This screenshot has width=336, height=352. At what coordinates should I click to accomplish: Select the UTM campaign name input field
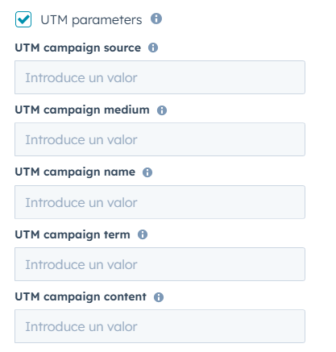pos(160,202)
